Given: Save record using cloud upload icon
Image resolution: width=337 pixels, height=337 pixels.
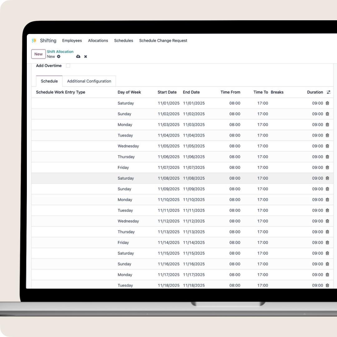Looking at the screenshot, I should coord(78,56).
